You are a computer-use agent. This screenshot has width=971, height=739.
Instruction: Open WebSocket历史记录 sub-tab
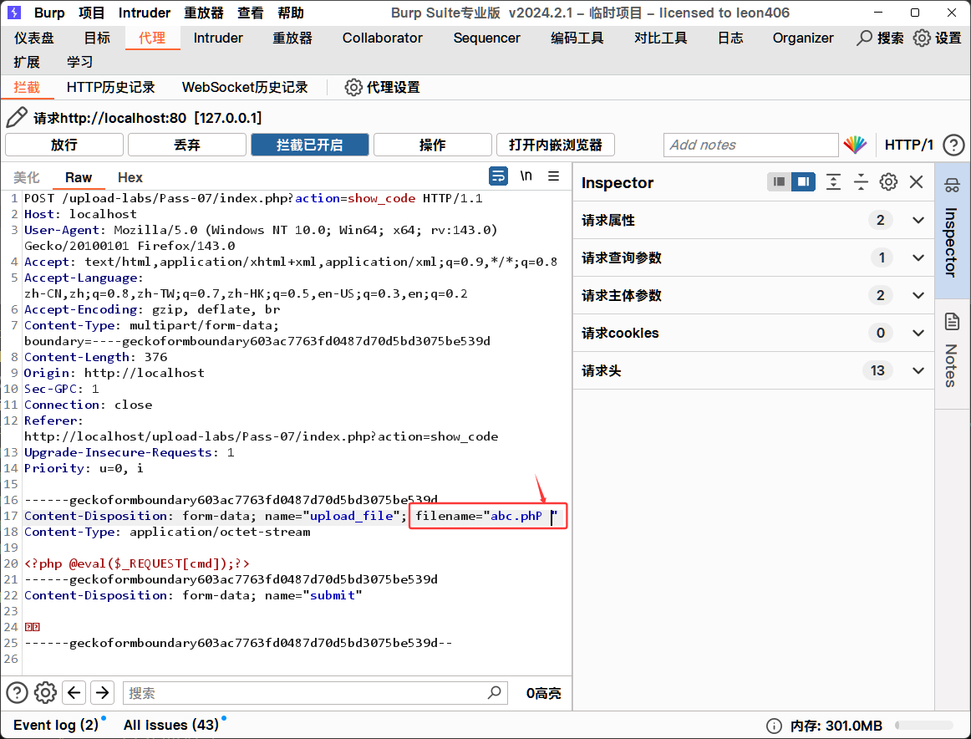(x=245, y=87)
